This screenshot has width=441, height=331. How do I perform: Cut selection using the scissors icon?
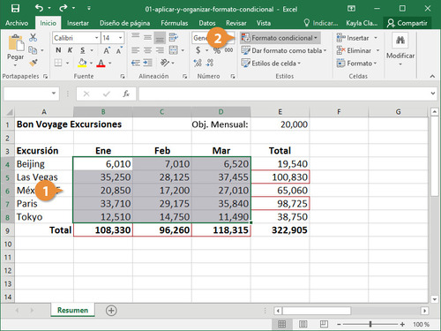[33, 38]
